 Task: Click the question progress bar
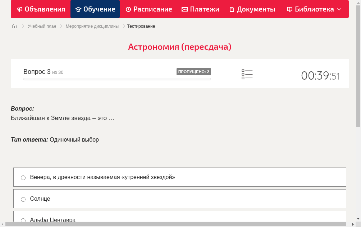point(117,79)
